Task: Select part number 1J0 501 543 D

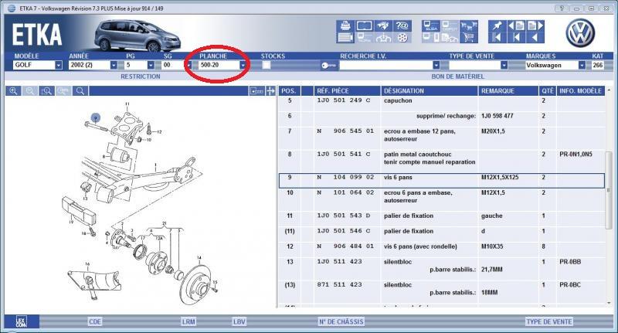Action: [344, 216]
